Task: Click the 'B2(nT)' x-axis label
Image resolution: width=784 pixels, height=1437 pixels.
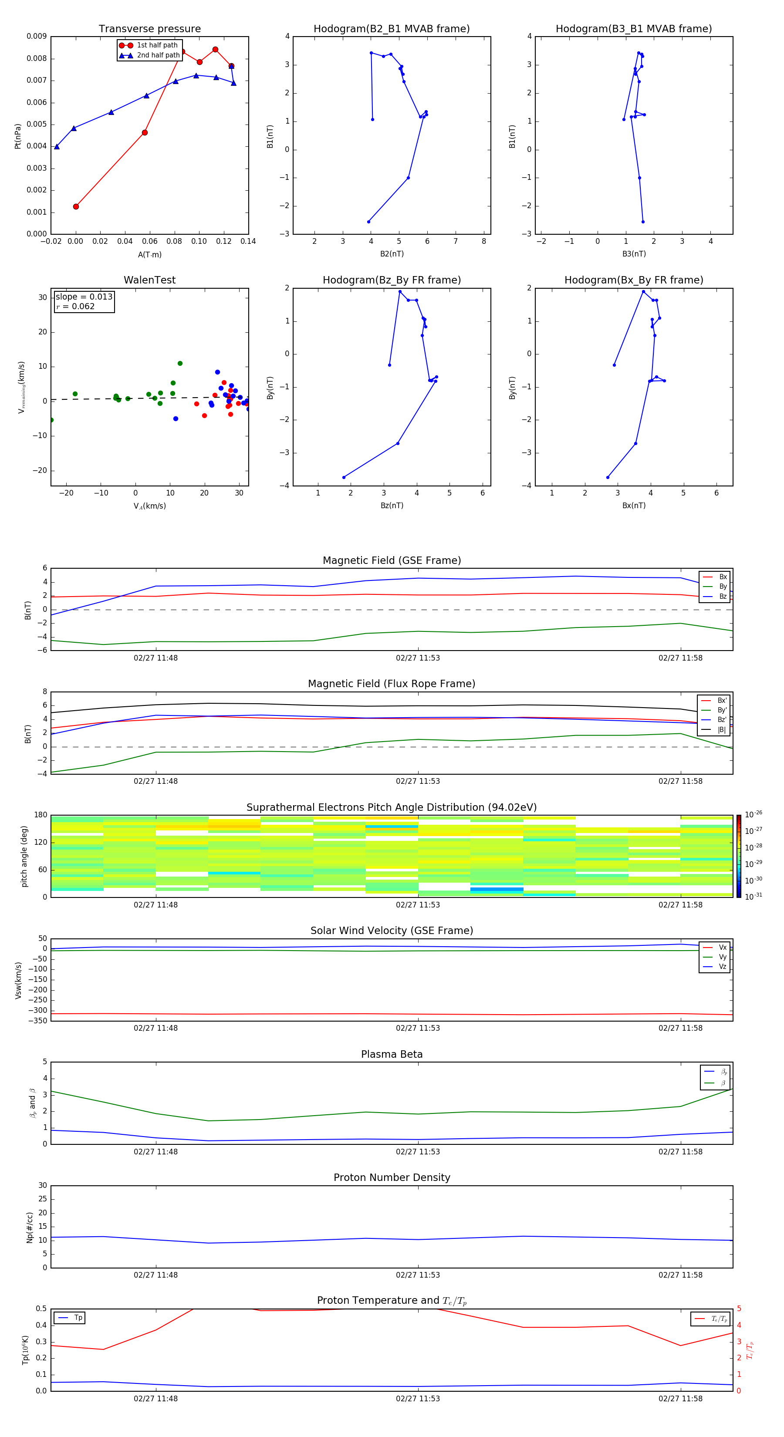Action: [x=392, y=254]
